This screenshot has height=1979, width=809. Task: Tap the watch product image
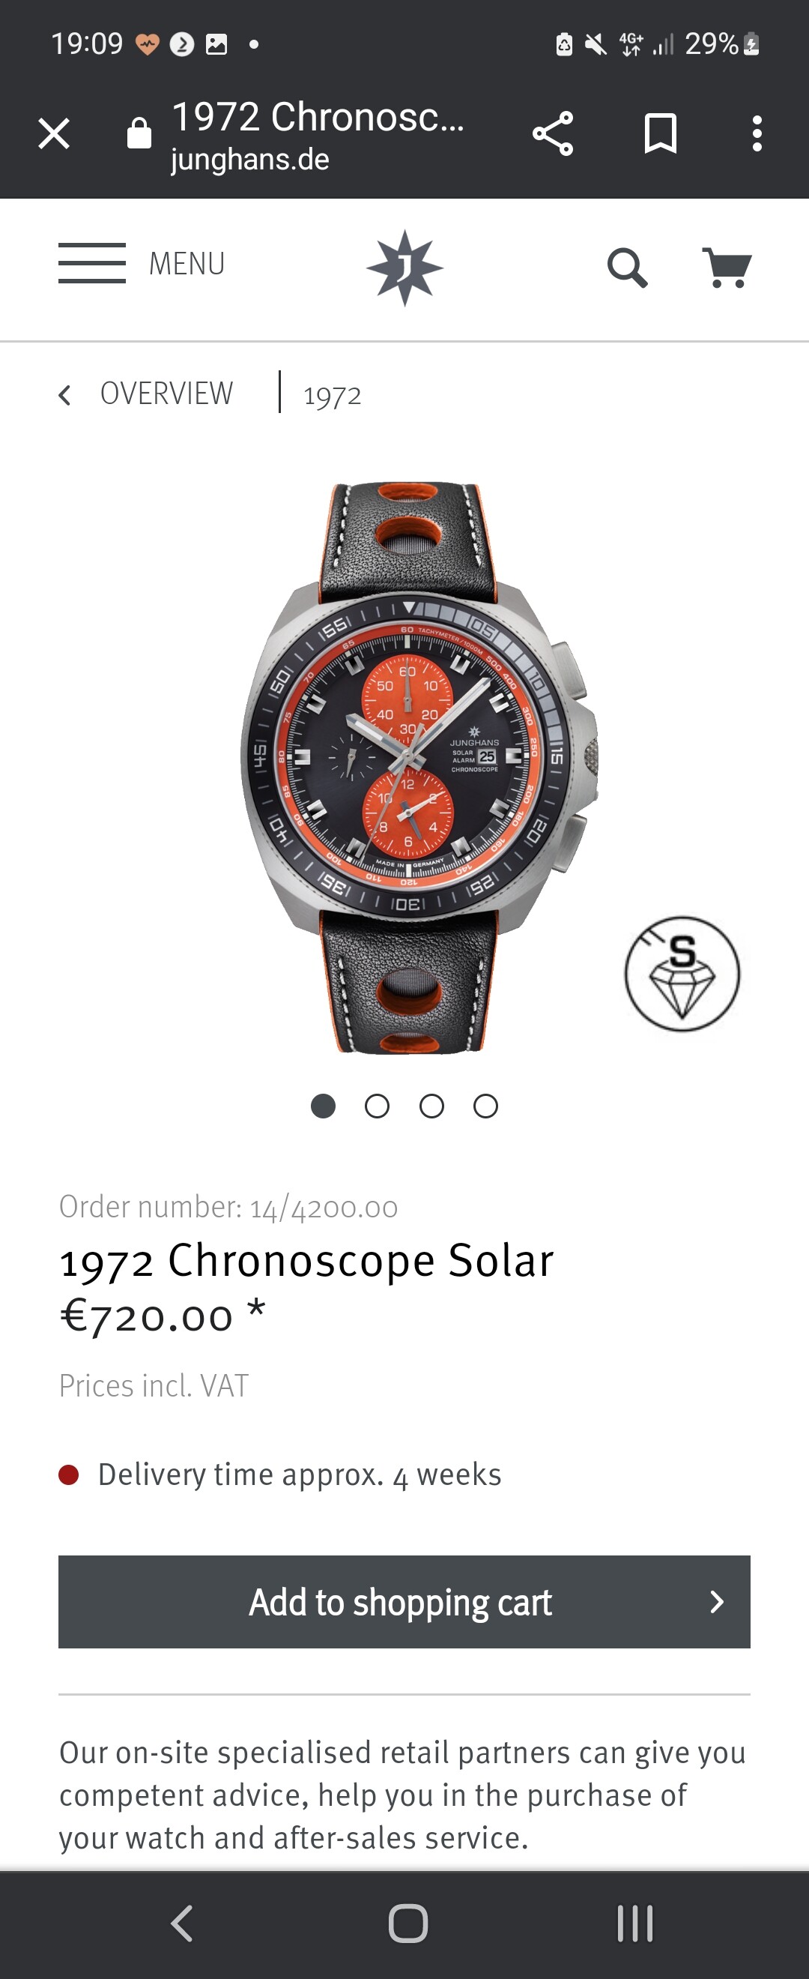pos(418,768)
